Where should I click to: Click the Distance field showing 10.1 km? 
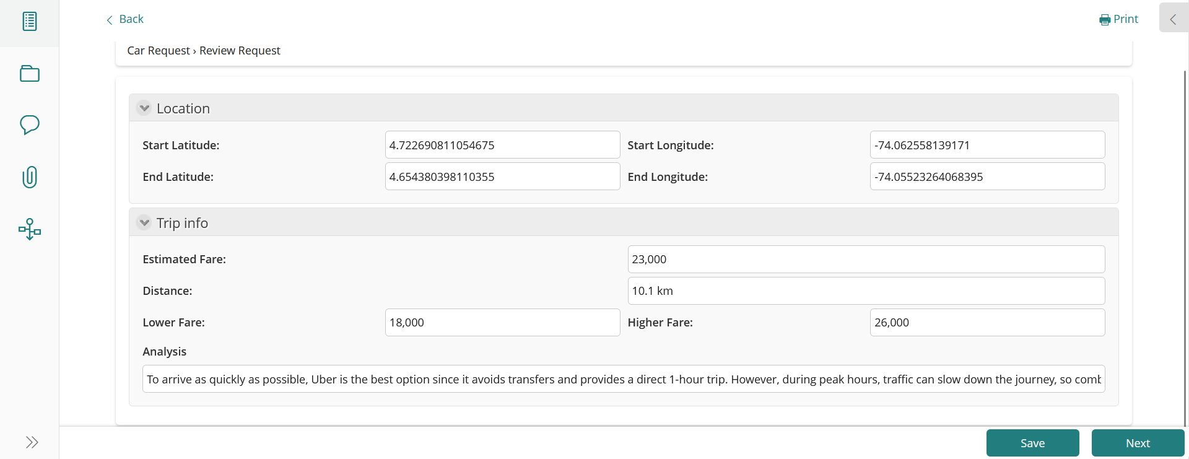pos(866,291)
